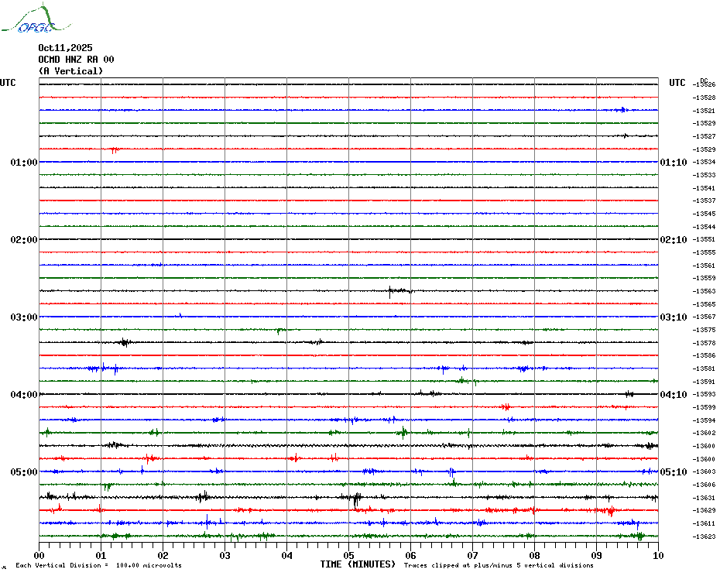Click the DC offset value -13599
The width and height of the screenshot is (720, 576).
pos(704,407)
